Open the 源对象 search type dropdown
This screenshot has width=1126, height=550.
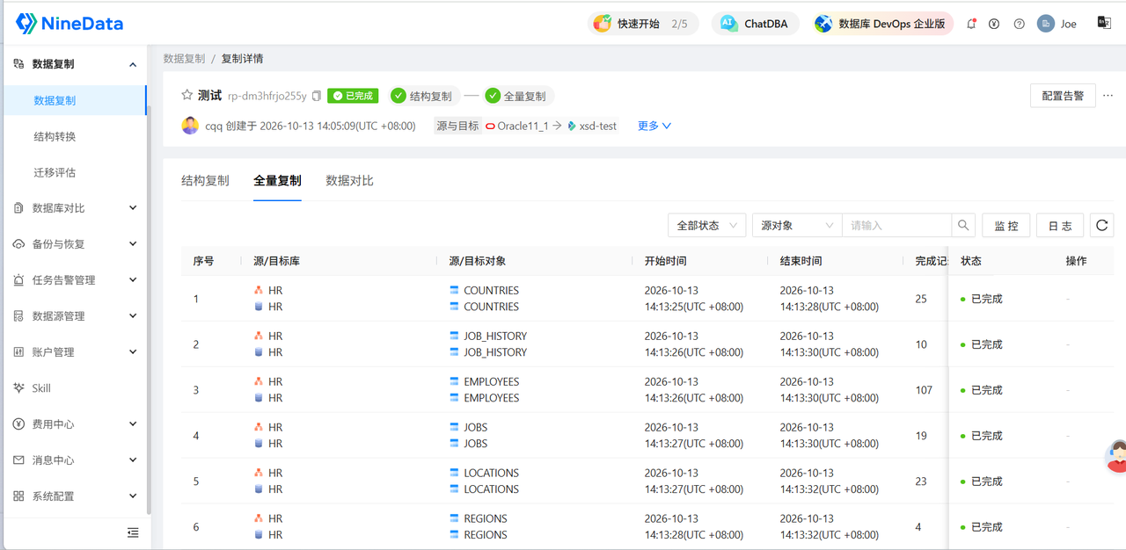[x=797, y=226]
